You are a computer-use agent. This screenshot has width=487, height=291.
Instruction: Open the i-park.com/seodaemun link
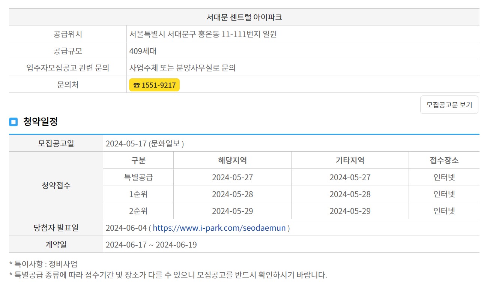(x=219, y=228)
